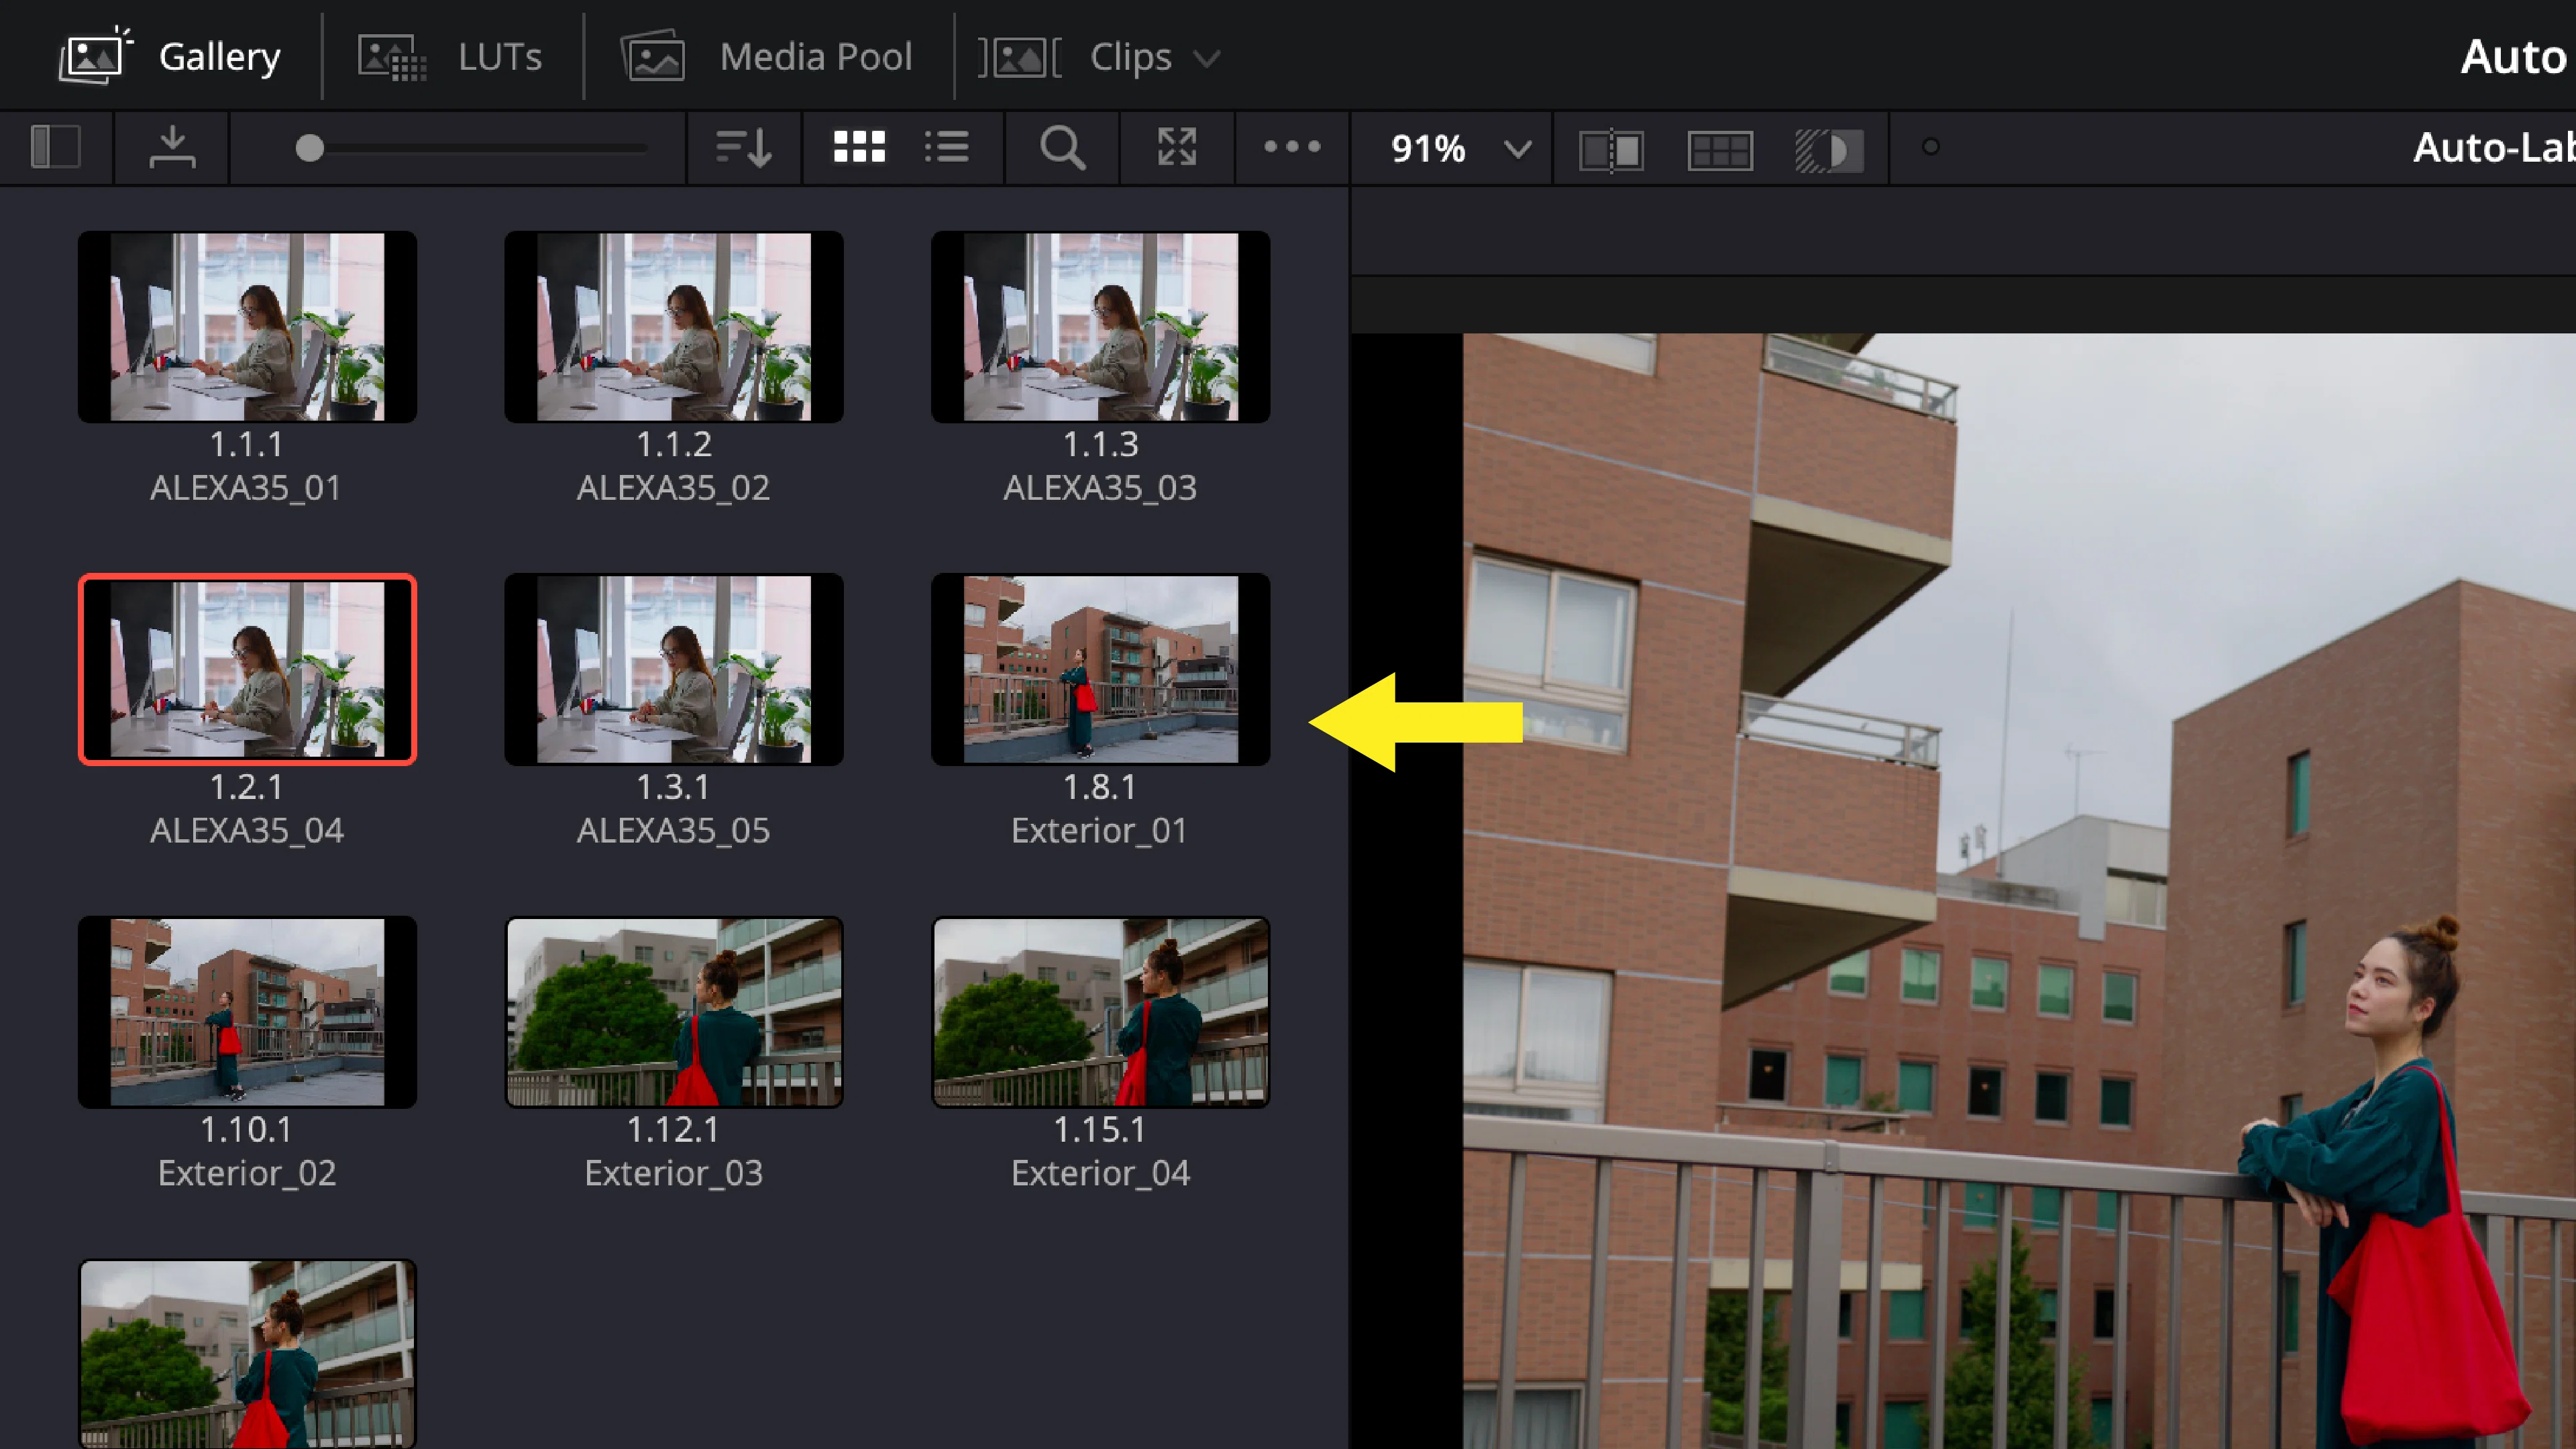Select still 1.3.1 ALEXA35_05
2576x1449 pixels.
tap(674, 669)
